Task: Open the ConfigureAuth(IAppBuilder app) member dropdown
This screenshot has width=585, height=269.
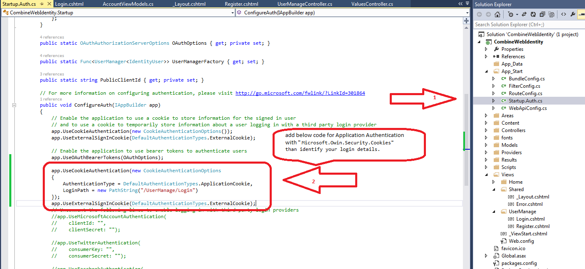Action: tap(467, 13)
